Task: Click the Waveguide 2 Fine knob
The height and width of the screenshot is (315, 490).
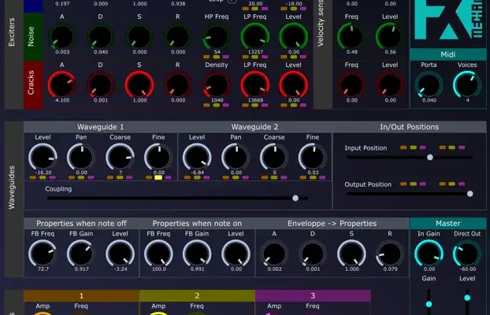Action: pos(313,157)
